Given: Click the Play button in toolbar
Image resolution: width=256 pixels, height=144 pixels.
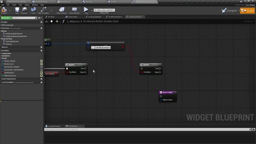Looking at the screenshot, I should pos(86,10).
